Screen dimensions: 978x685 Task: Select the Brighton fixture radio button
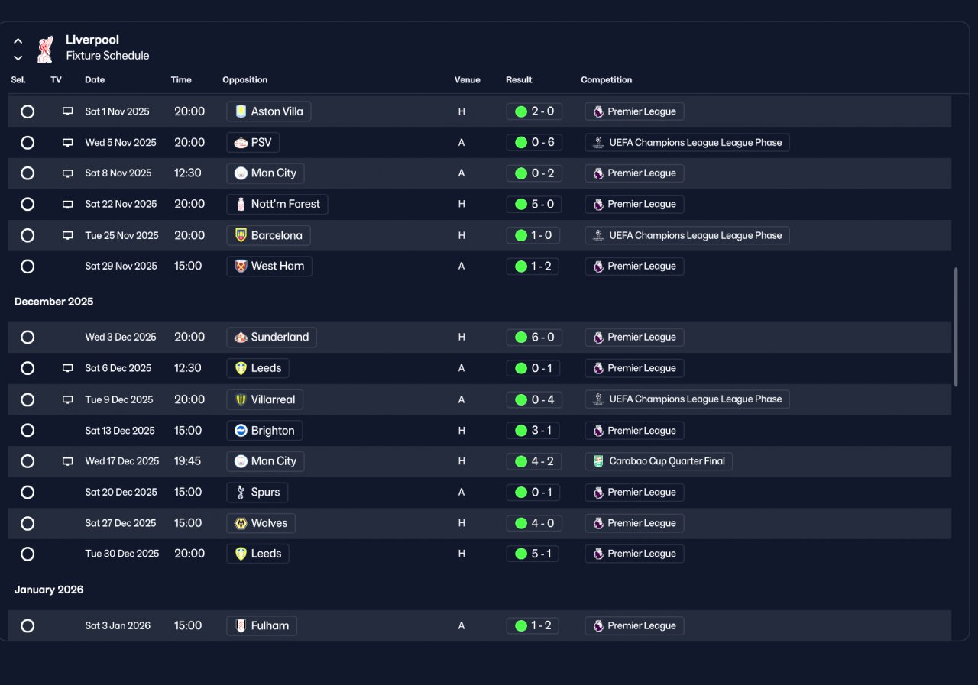pyautogui.click(x=28, y=431)
